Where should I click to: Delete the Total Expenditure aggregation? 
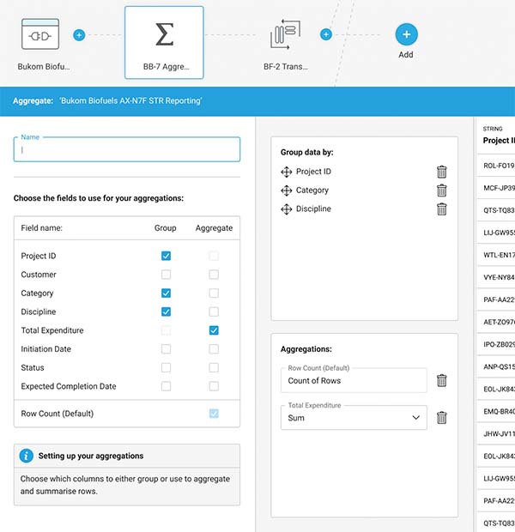[x=442, y=418]
